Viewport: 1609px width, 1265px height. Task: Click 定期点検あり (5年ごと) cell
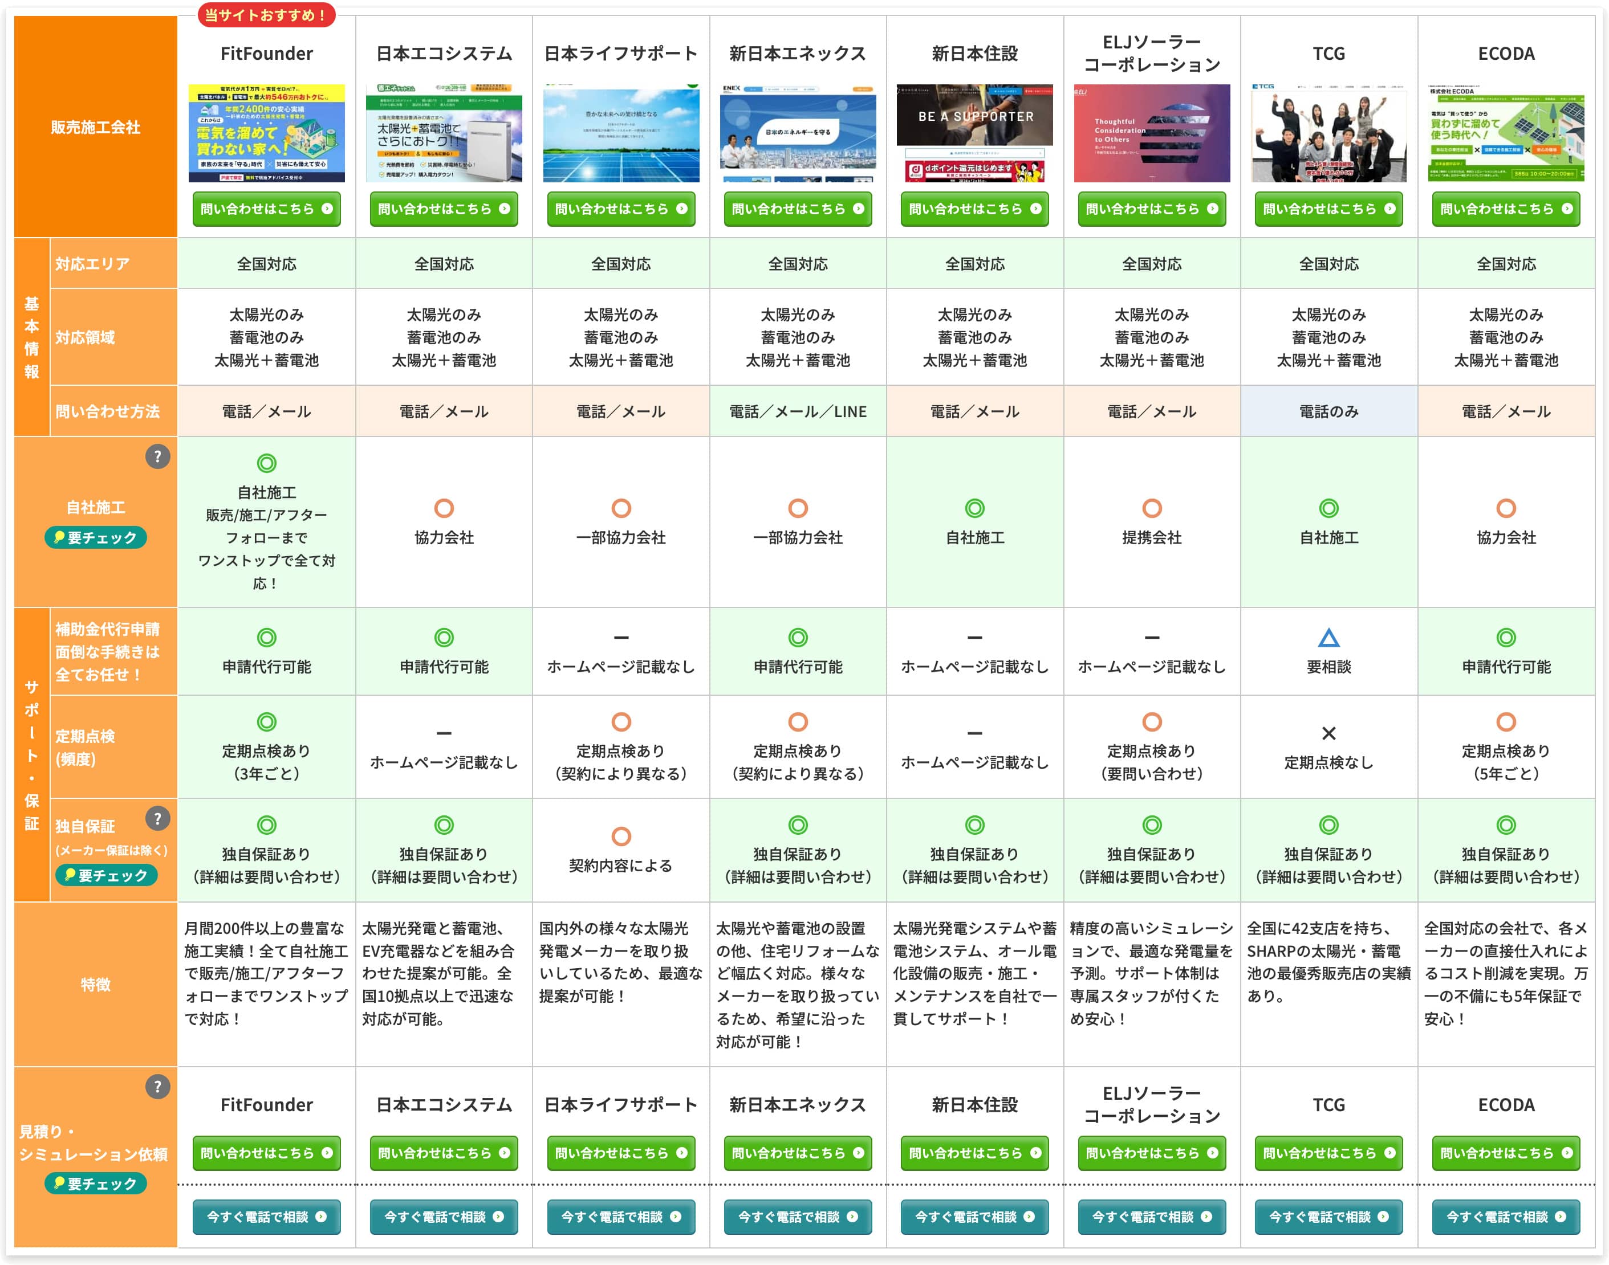[x=1506, y=746]
